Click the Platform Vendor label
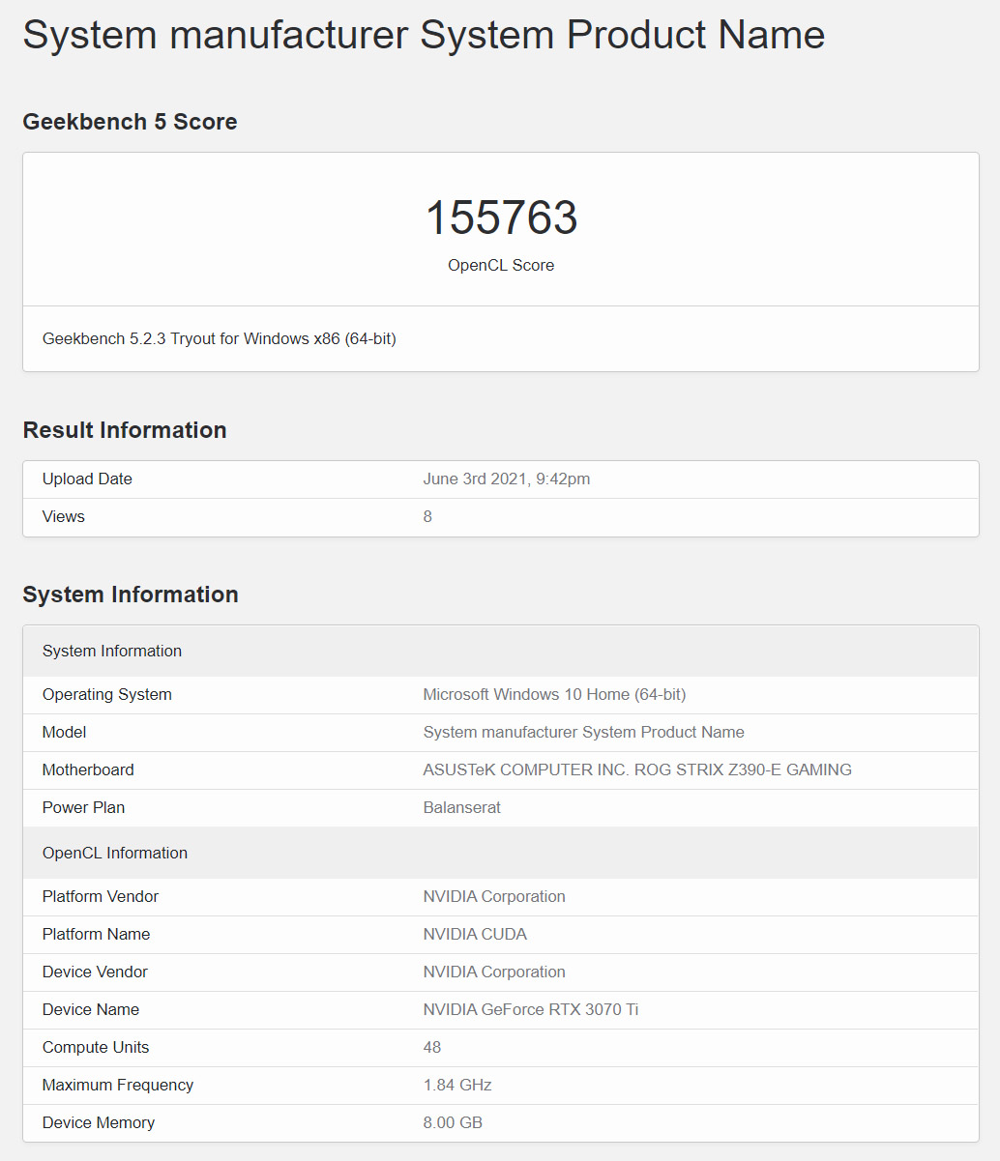This screenshot has height=1161, width=1000. pyautogui.click(x=101, y=896)
